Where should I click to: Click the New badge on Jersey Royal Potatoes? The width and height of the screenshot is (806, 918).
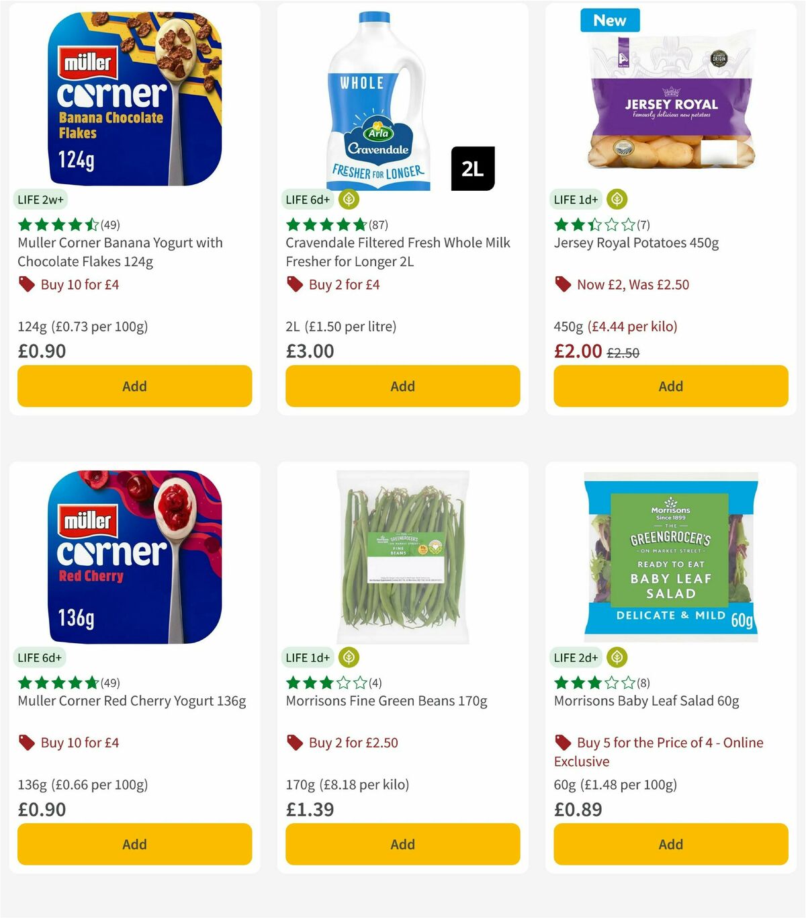[x=609, y=20]
